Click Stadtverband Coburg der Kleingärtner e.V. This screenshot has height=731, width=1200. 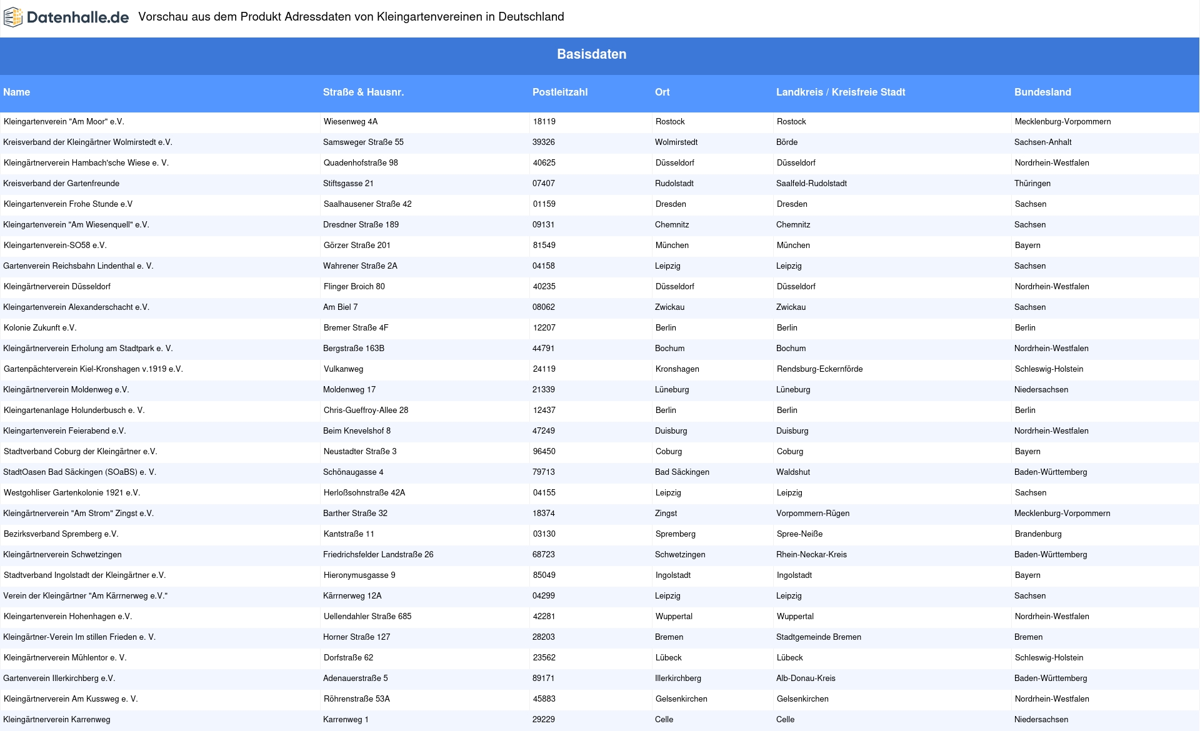point(81,452)
